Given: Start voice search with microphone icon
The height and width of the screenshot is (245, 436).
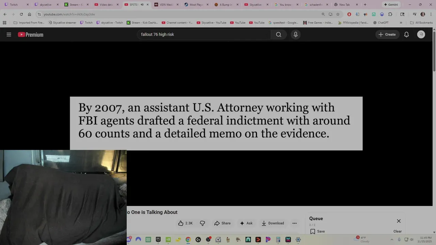Looking at the screenshot, I should click(296, 34).
